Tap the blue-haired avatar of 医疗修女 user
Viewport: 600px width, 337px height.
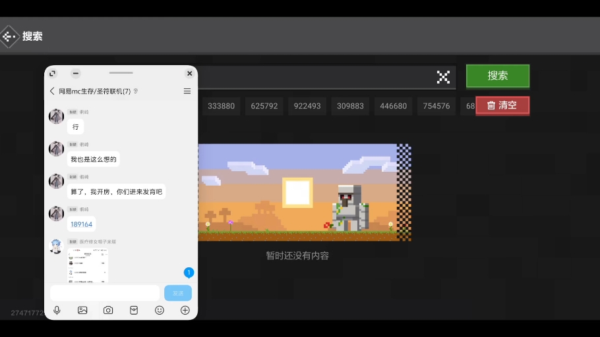tap(56, 246)
